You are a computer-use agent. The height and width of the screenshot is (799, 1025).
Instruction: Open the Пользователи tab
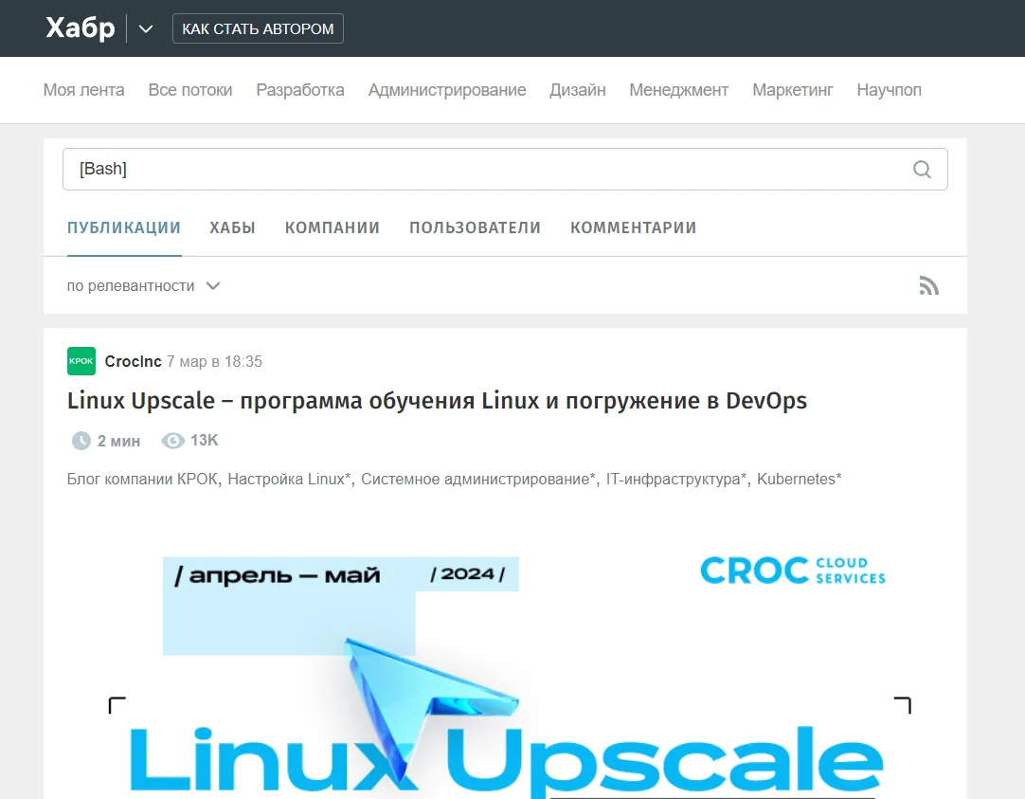(475, 227)
